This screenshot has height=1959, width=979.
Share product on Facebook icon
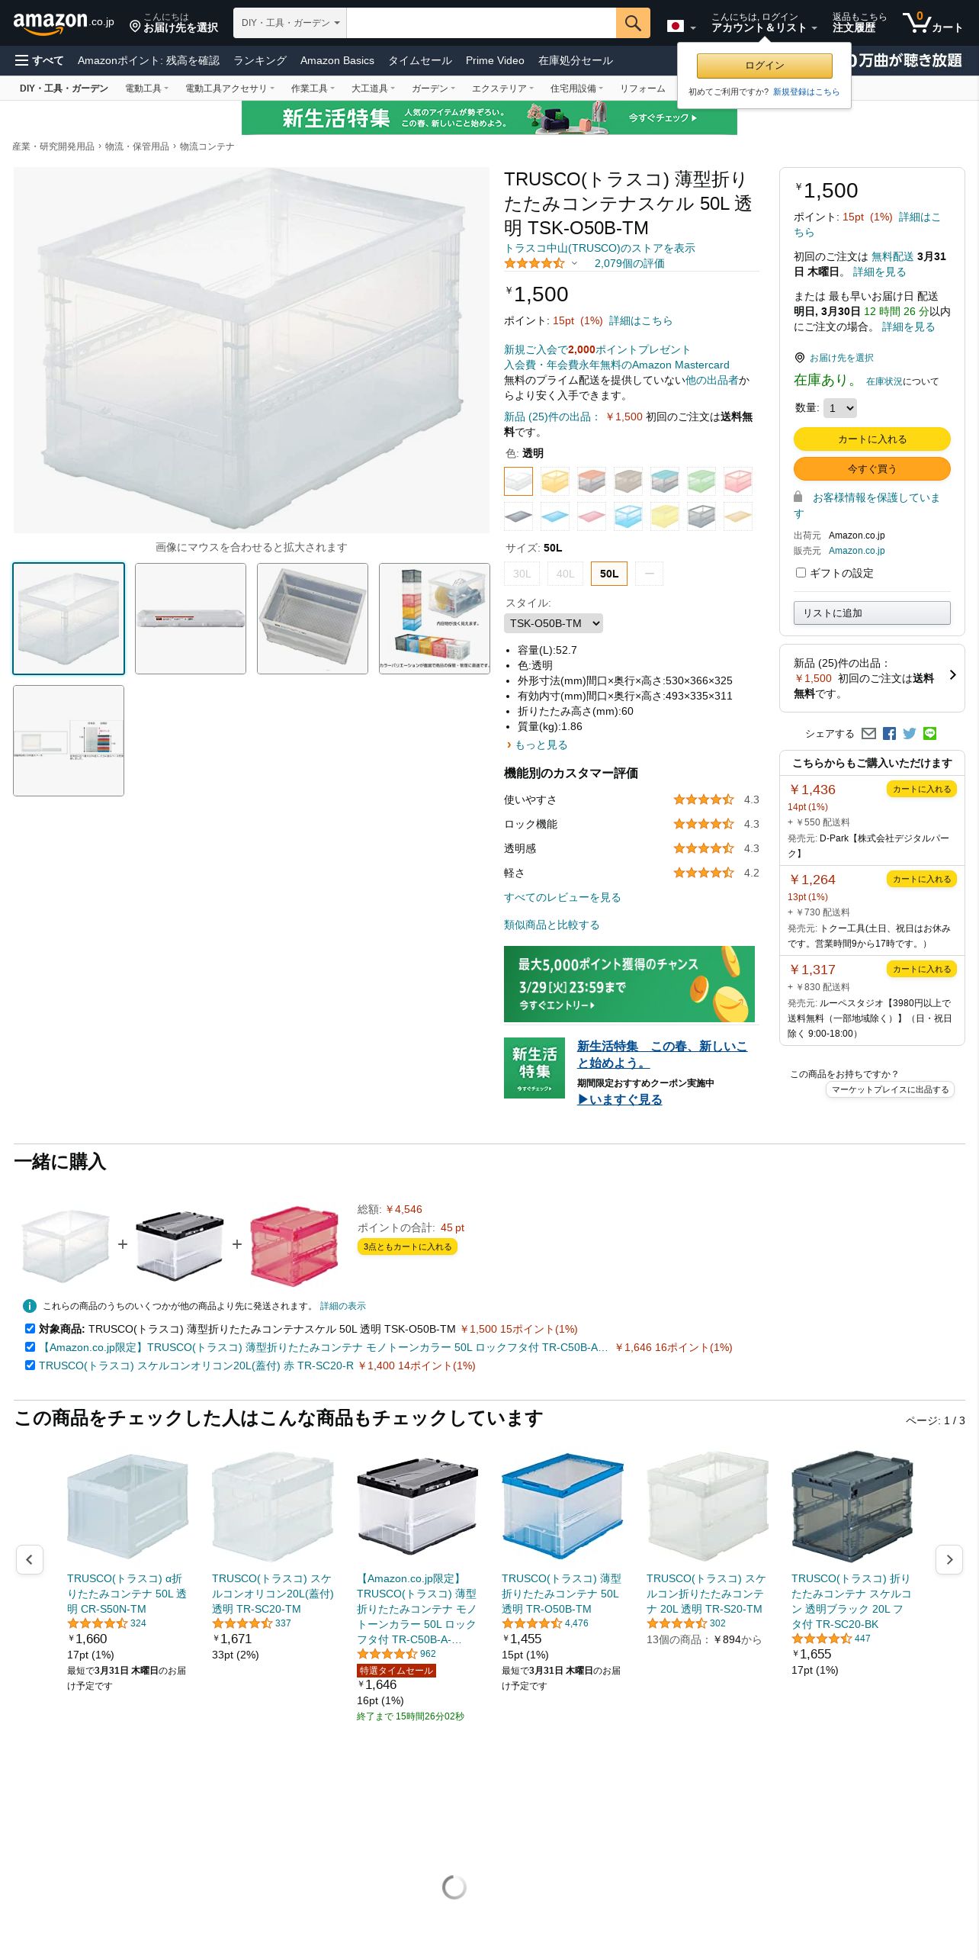889,733
